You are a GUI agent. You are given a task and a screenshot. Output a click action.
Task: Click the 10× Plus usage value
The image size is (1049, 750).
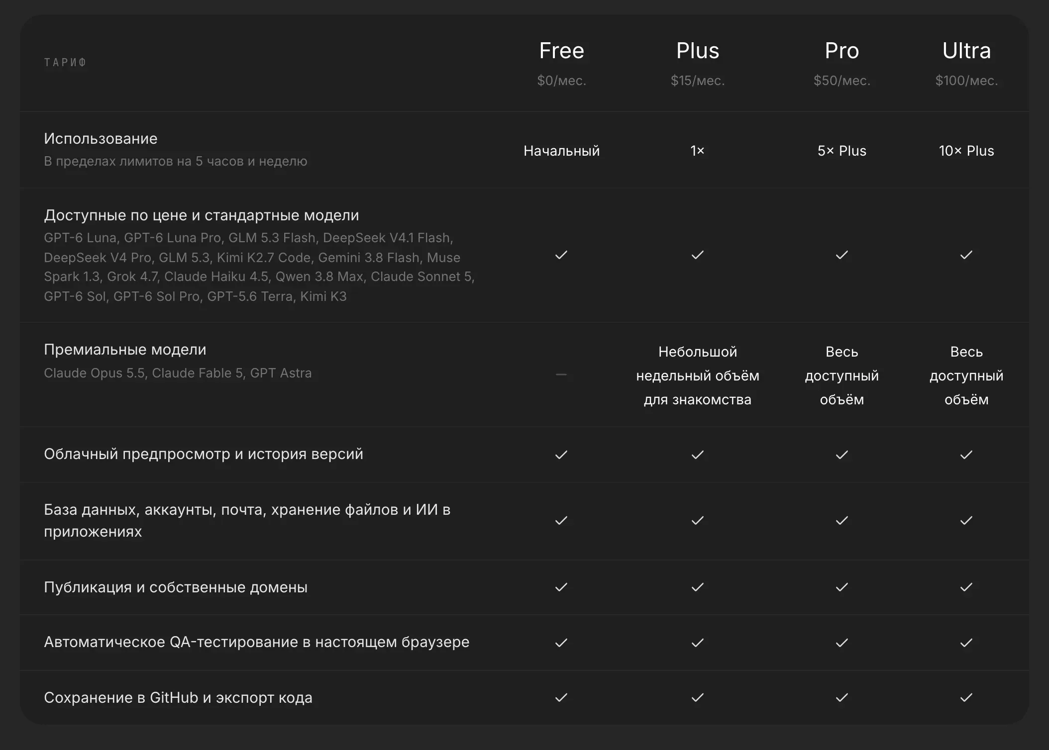pos(966,151)
